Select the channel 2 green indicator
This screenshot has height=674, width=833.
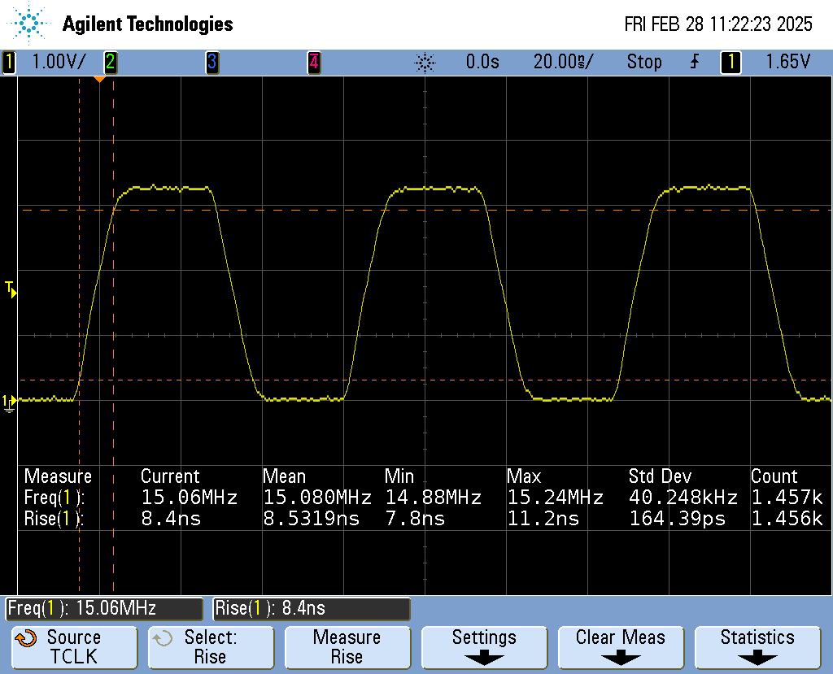(x=110, y=62)
